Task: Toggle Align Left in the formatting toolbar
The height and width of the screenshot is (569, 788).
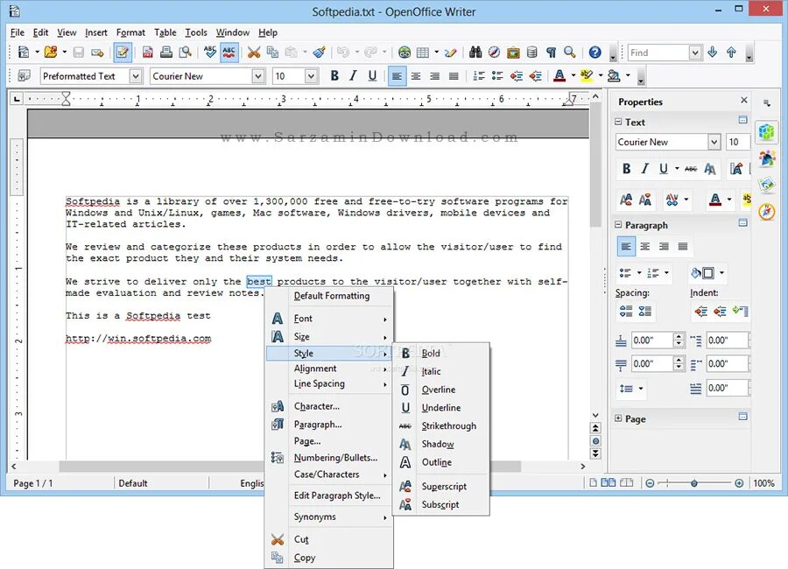Action: tap(397, 76)
